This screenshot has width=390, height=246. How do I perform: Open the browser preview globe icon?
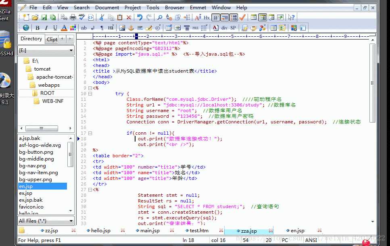pos(26,28)
